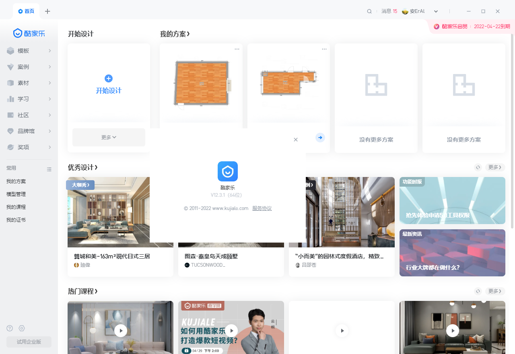515x354 pixels.
Task: Click the 安ErAl user avatar
Action: pyautogui.click(x=405, y=11)
